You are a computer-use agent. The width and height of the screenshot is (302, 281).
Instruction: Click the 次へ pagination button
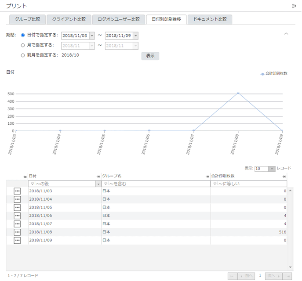[x=273, y=276]
